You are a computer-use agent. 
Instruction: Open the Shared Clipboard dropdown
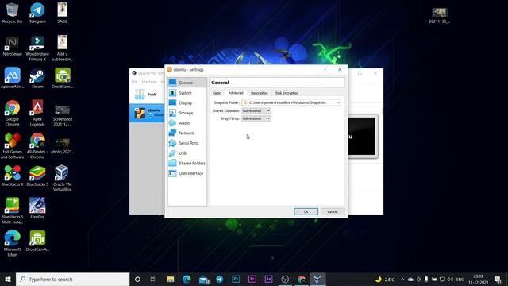pos(256,111)
